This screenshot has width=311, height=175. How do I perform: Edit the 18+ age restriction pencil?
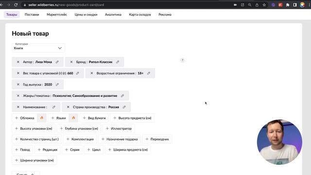coord(149,73)
